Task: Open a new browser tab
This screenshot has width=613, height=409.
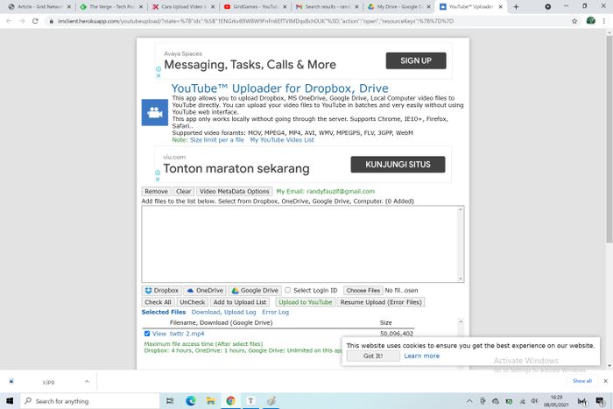Action: 516,7
